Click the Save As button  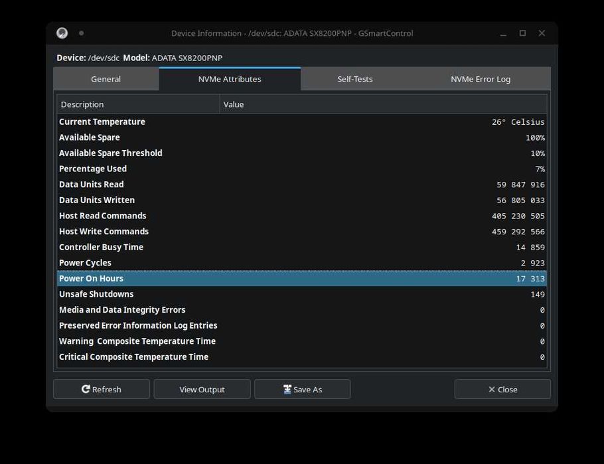(x=303, y=389)
